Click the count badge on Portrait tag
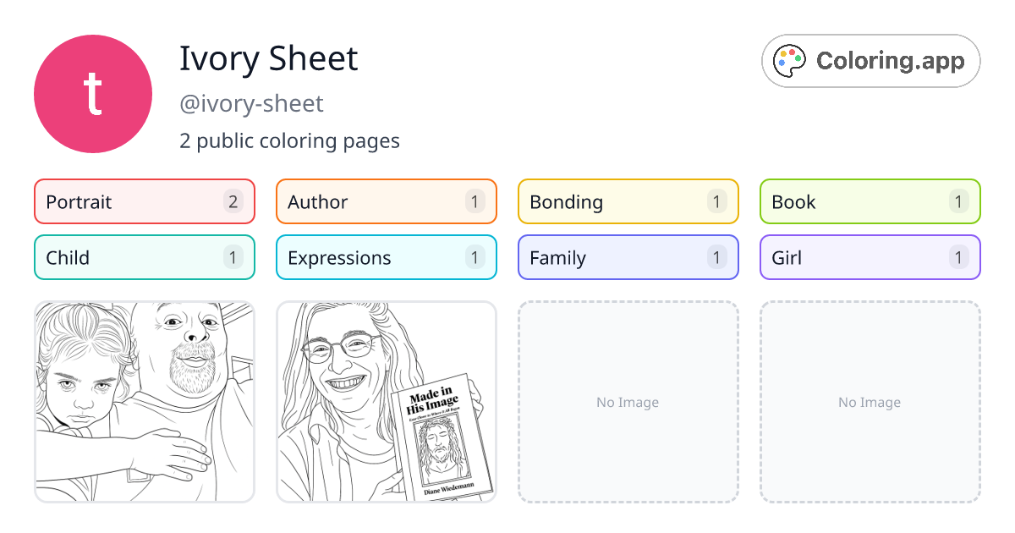This screenshot has width=1015, height=533. pyautogui.click(x=233, y=201)
